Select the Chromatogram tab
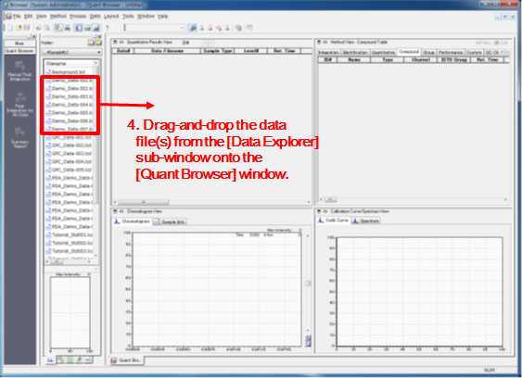Viewport: 522px width, 378px height. pos(132,221)
